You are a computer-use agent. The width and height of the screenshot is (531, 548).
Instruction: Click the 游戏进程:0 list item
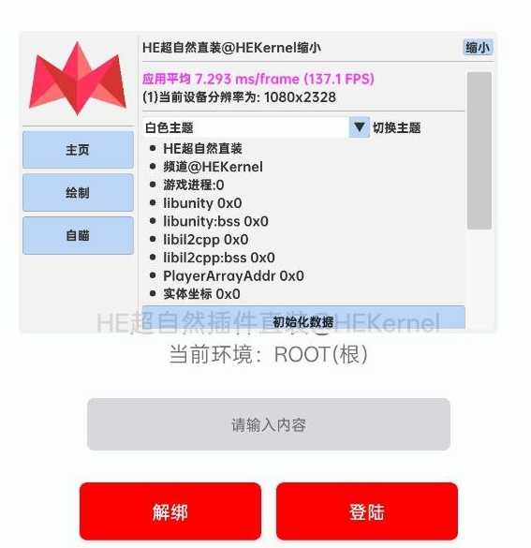pyautogui.click(x=194, y=185)
